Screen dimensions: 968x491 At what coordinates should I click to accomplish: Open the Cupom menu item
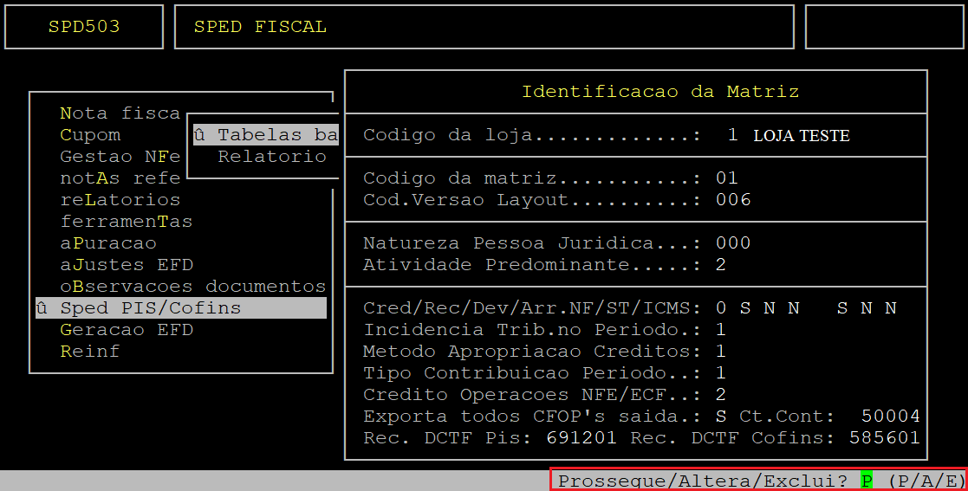(90, 135)
